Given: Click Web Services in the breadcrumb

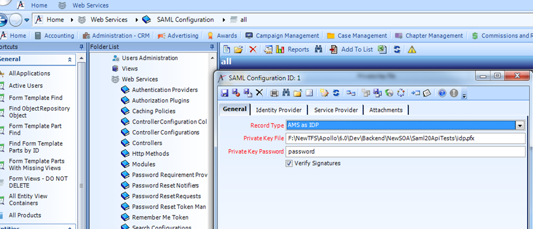Looking at the screenshot, I should coord(109,20).
